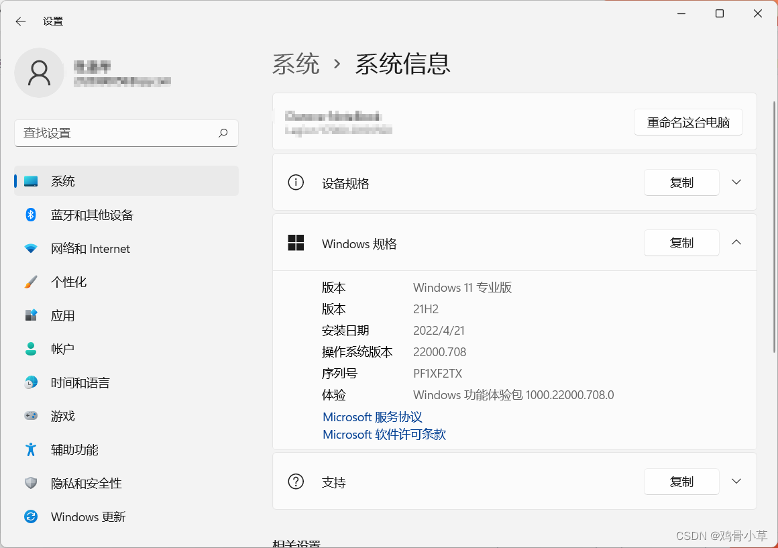Click the 设备规格 header text
This screenshot has height=548, width=778.
[x=345, y=184]
